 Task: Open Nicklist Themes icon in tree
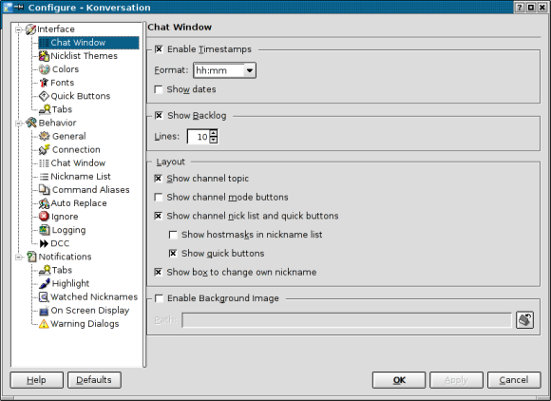[44, 56]
